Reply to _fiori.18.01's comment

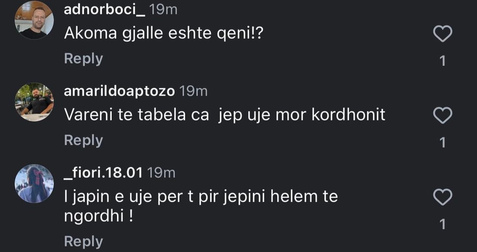tap(83, 241)
